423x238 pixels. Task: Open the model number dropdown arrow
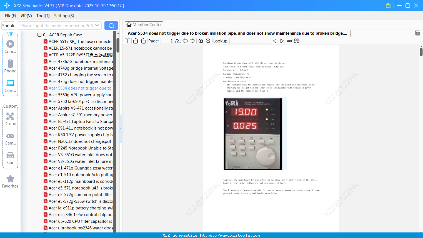[97, 26]
